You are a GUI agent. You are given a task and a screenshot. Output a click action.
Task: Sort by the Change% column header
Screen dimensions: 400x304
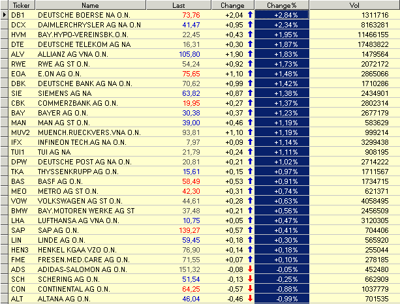282,5
